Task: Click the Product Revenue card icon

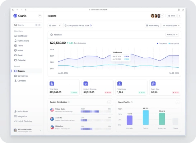Action: pyautogui.click(x=86, y=84)
